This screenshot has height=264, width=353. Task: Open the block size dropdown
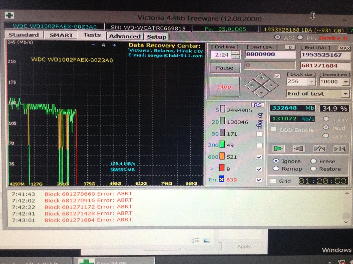312,82
